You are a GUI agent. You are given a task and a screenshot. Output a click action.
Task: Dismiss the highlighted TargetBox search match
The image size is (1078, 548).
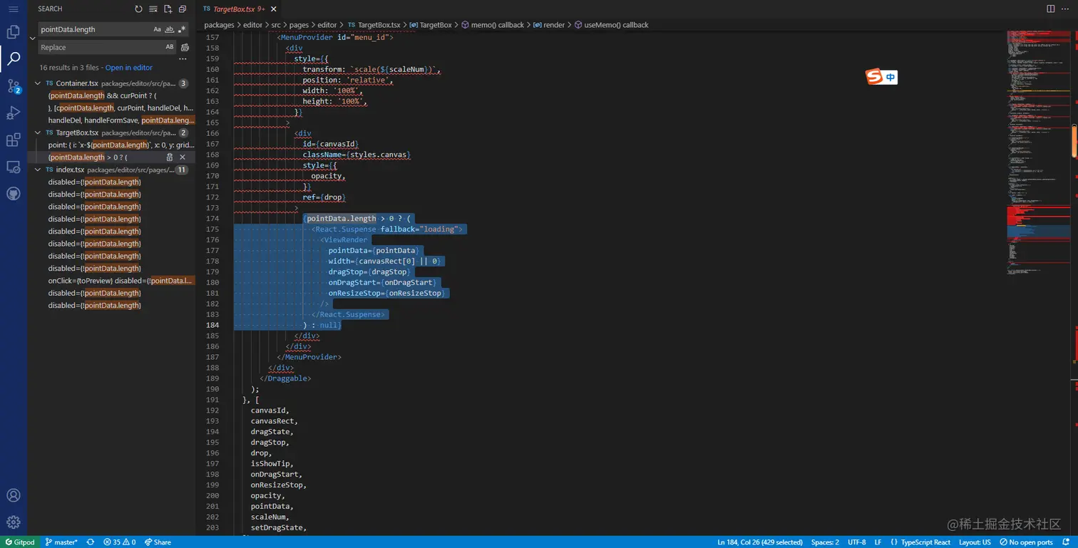[183, 157]
